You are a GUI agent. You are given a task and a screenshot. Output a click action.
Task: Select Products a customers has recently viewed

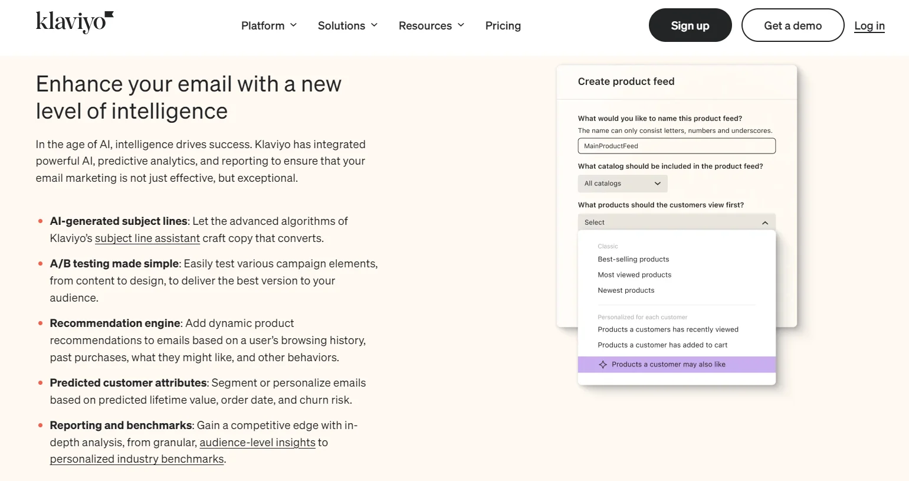(x=668, y=329)
